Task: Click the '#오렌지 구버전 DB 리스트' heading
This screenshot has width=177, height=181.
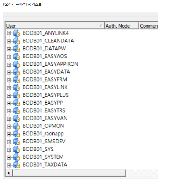Action: point(22,4)
